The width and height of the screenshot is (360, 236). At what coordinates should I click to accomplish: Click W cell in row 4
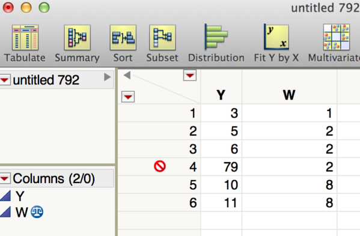[289, 167]
